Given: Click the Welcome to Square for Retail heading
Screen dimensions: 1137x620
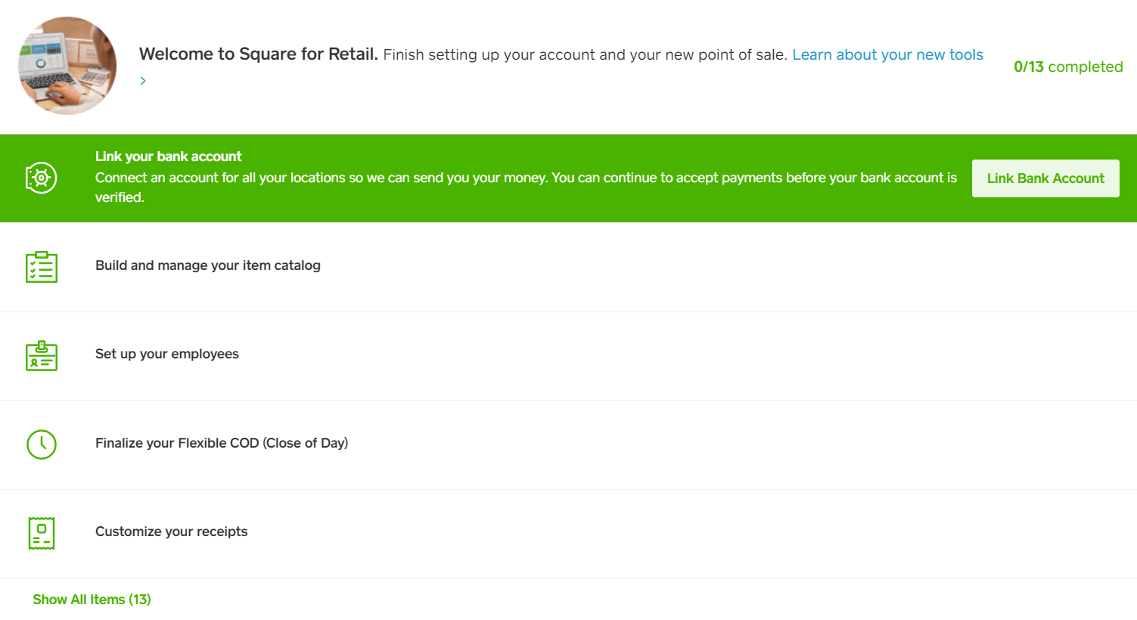Looking at the screenshot, I should [x=258, y=54].
